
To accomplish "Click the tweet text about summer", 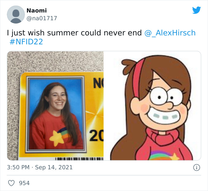I will (74, 33).
